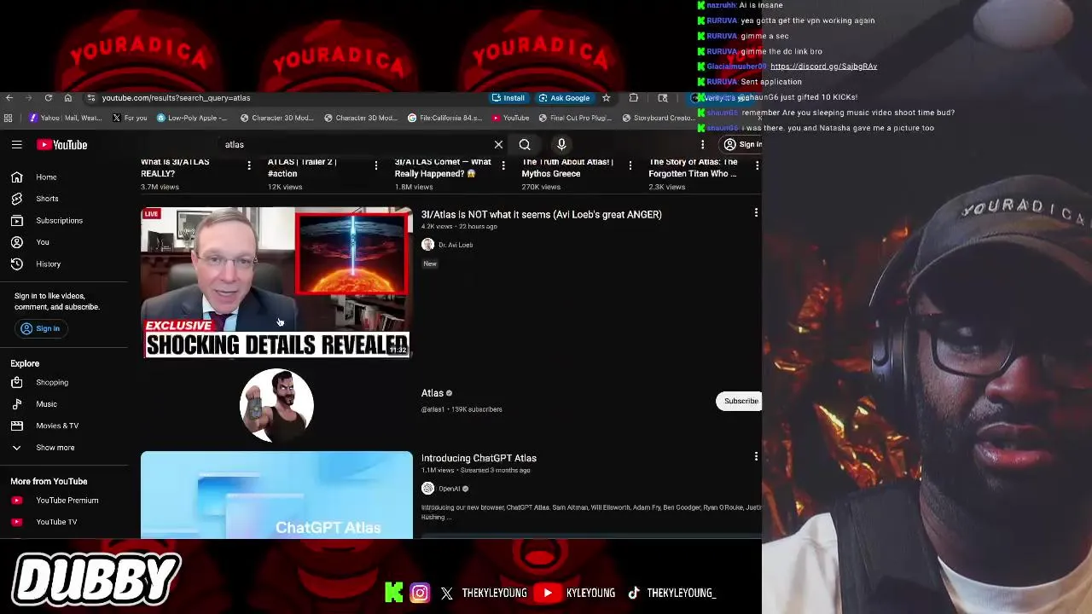Open Low-Poly Apple bookmark

click(x=193, y=119)
